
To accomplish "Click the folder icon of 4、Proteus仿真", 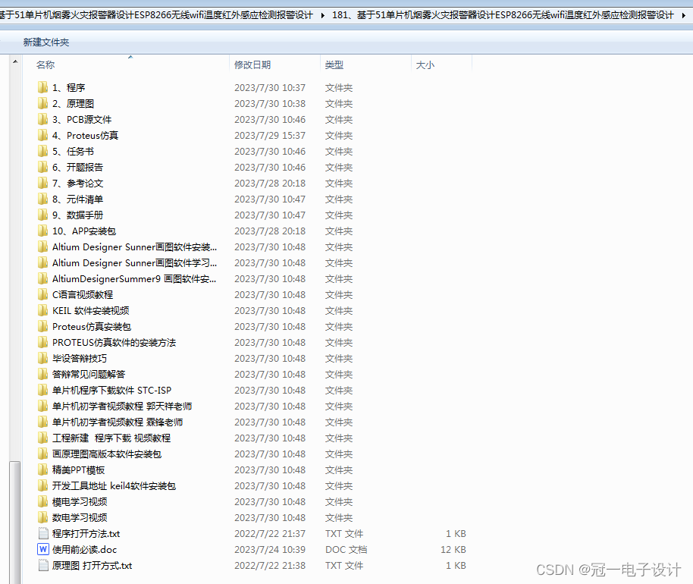I will click(x=43, y=135).
